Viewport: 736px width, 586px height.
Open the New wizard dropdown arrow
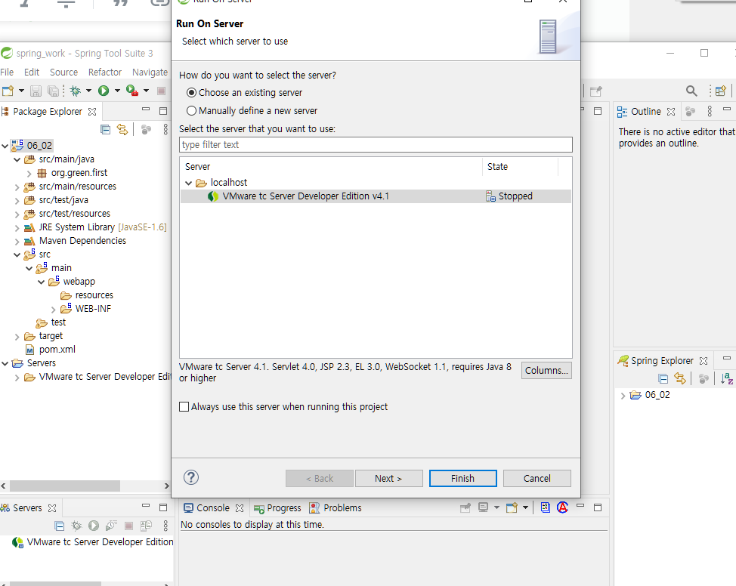21,91
